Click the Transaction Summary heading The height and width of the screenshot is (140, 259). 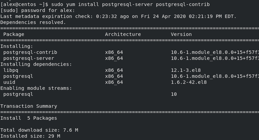(x=29, y=106)
